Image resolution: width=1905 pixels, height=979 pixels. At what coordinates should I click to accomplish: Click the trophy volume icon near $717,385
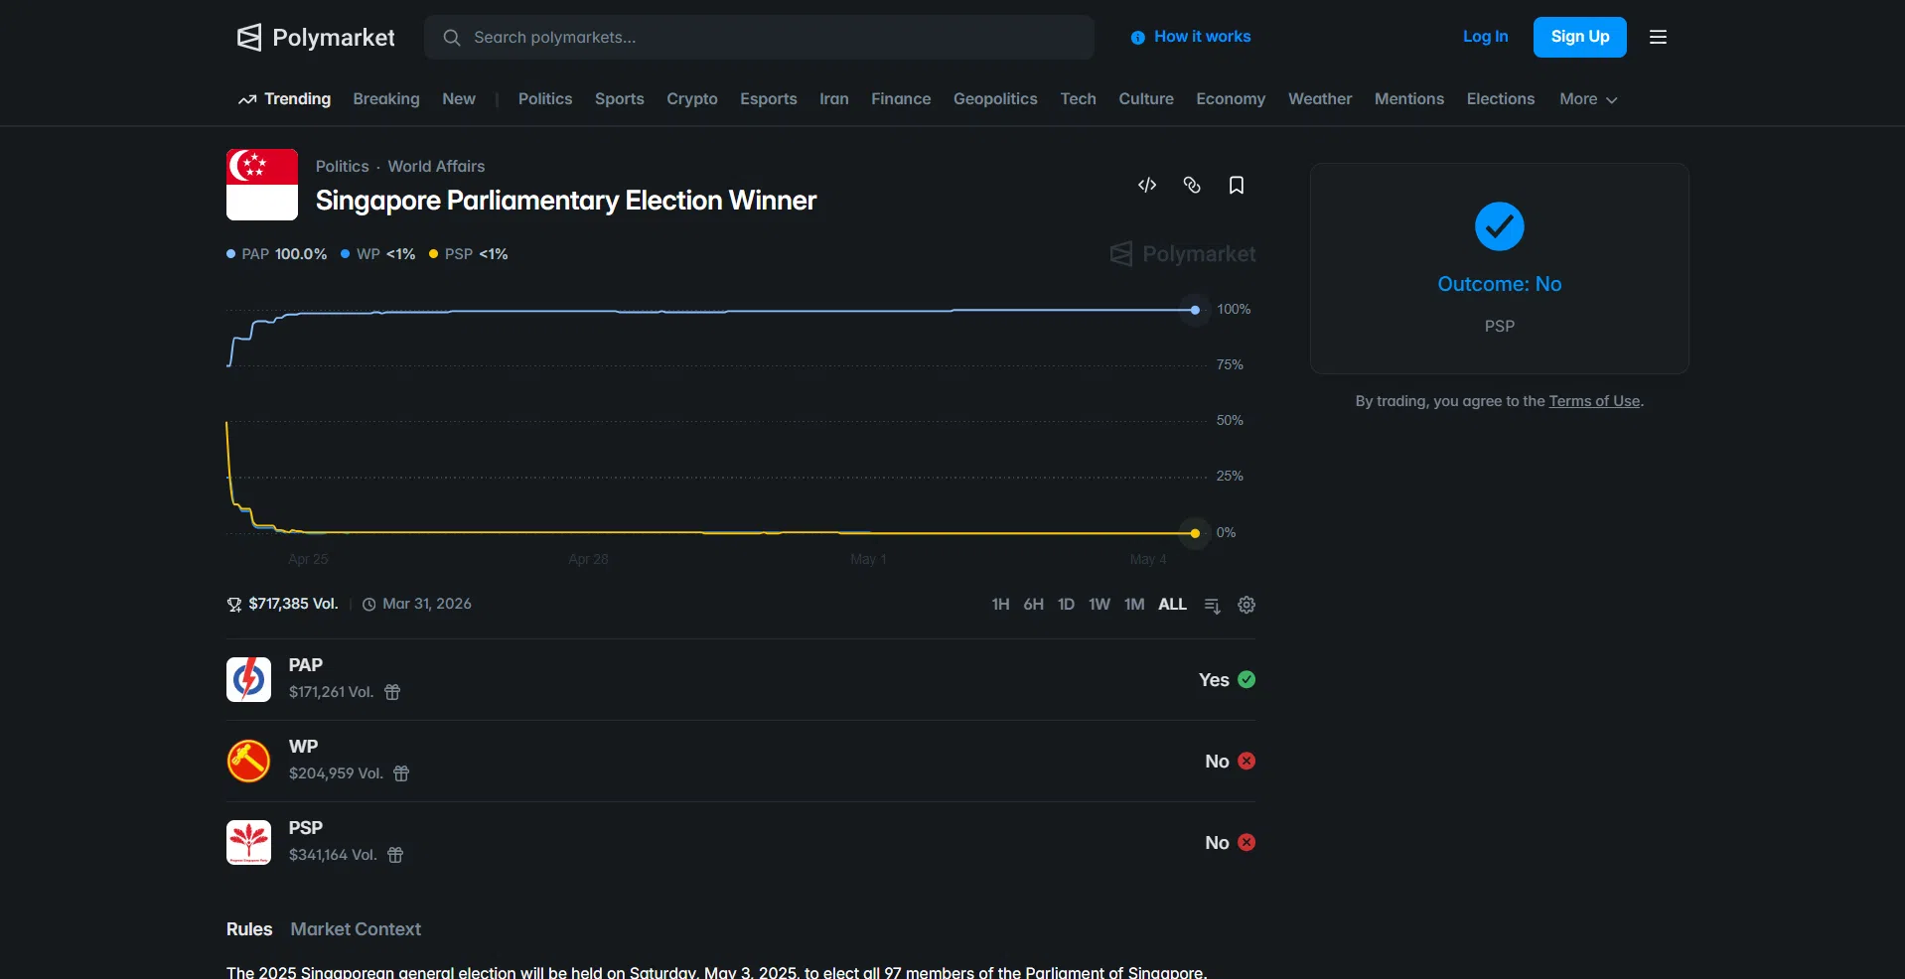click(x=233, y=604)
